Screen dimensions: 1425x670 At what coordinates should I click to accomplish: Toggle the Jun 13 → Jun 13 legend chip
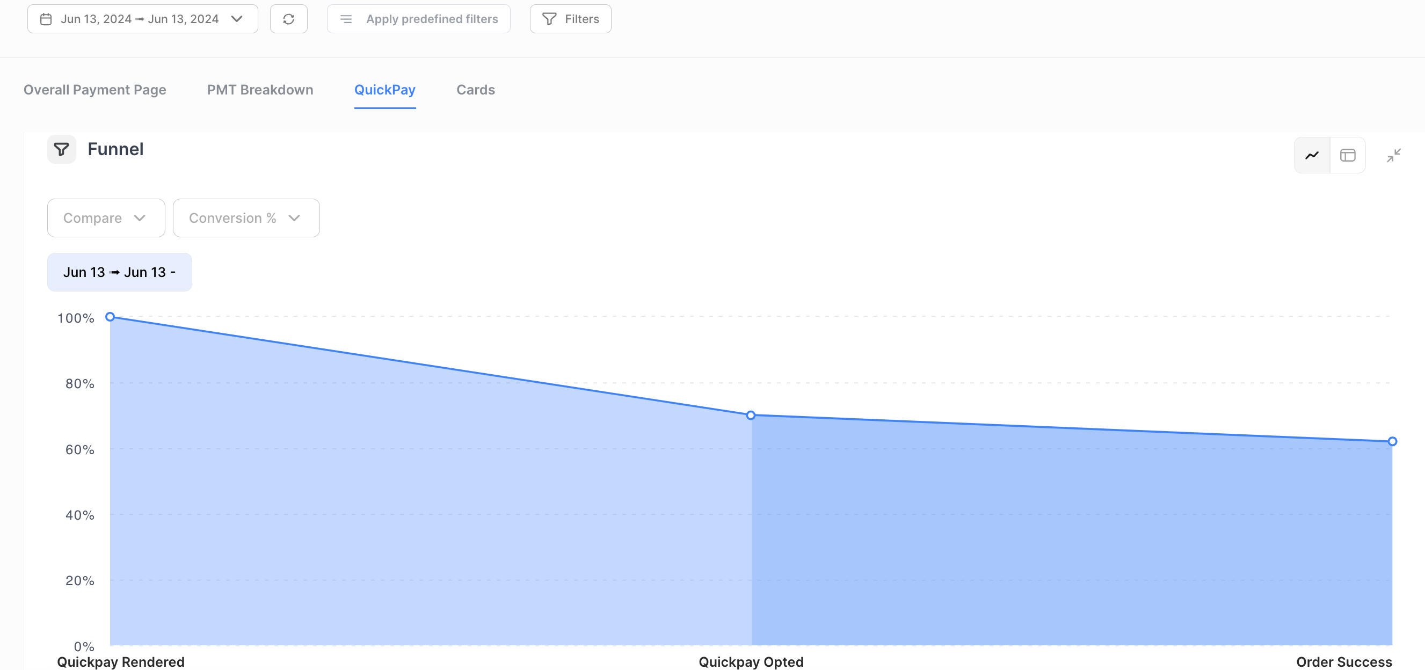click(120, 272)
